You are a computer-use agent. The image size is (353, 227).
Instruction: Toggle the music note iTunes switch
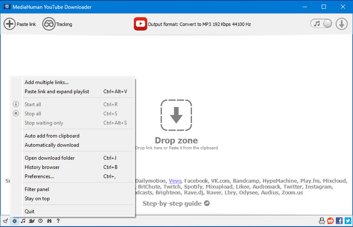click(321, 24)
